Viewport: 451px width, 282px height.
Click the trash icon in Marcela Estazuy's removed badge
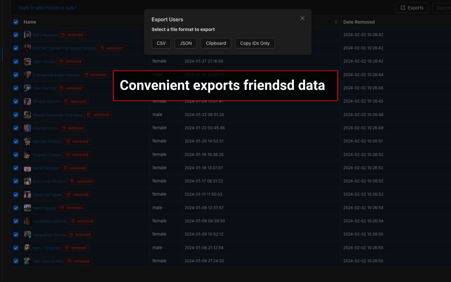pos(69,141)
